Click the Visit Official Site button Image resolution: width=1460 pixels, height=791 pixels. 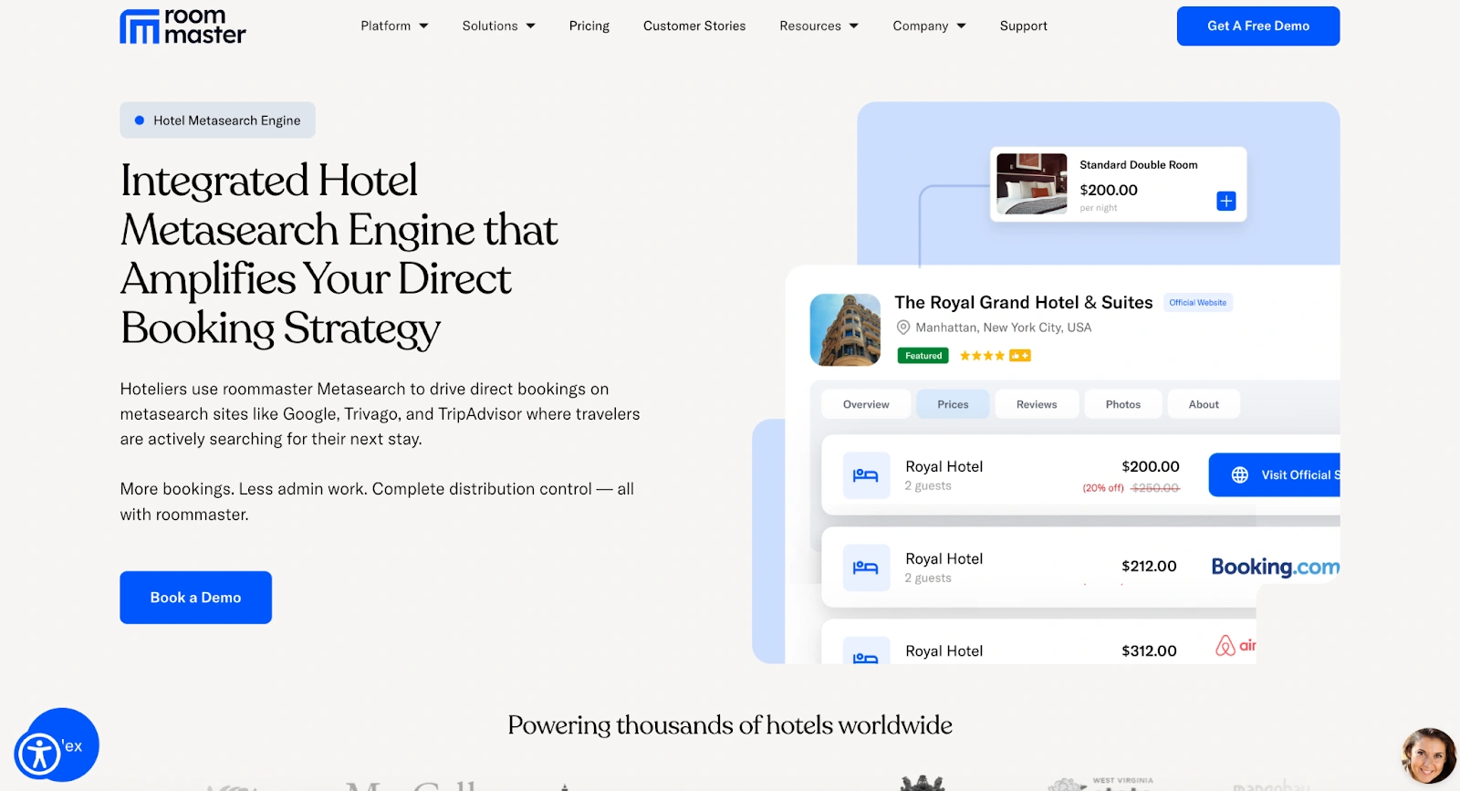[x=1275, y=475]
